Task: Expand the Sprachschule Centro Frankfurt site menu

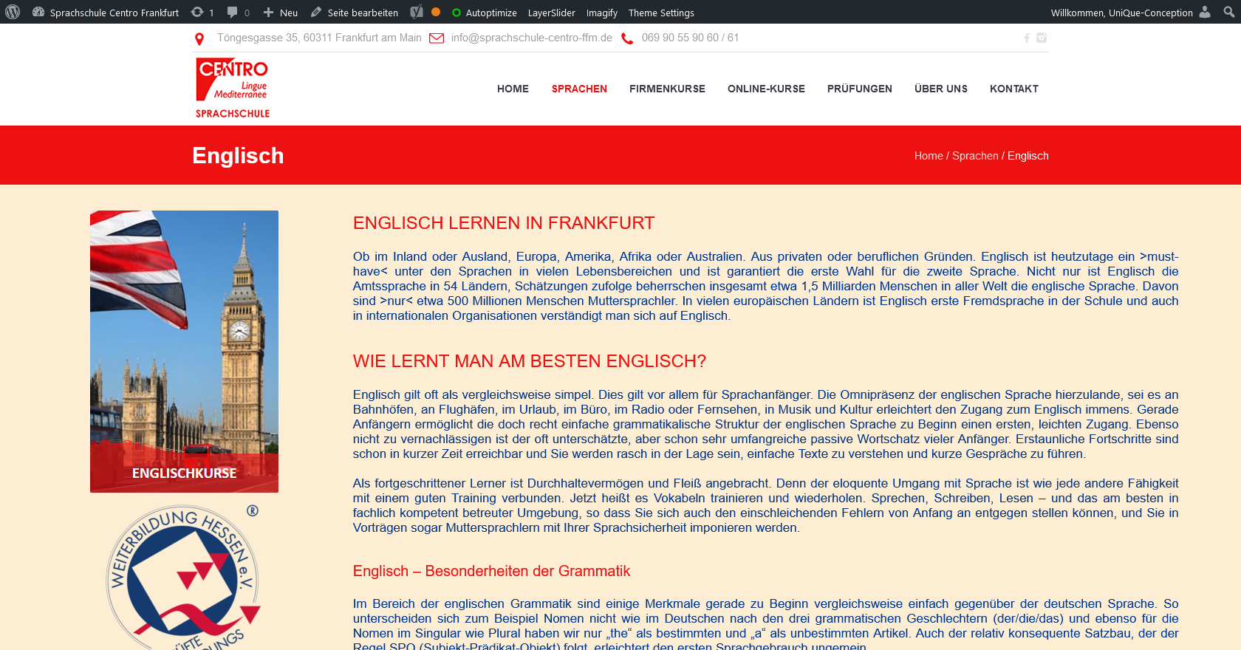Action: click(x=106, y=13)
